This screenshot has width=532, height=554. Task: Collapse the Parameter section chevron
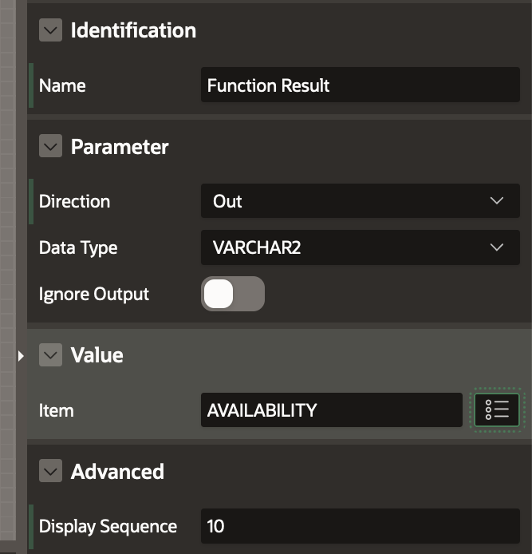[x=50, y=147]
